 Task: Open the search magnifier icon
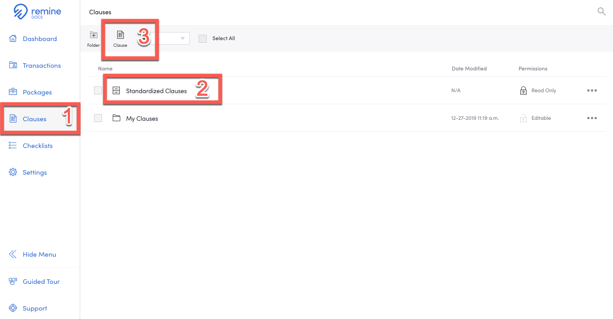(601, 12)
